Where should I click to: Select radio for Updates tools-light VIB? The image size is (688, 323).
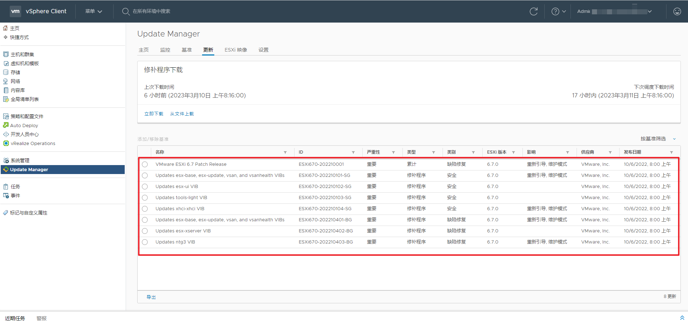tap(145, 198)
